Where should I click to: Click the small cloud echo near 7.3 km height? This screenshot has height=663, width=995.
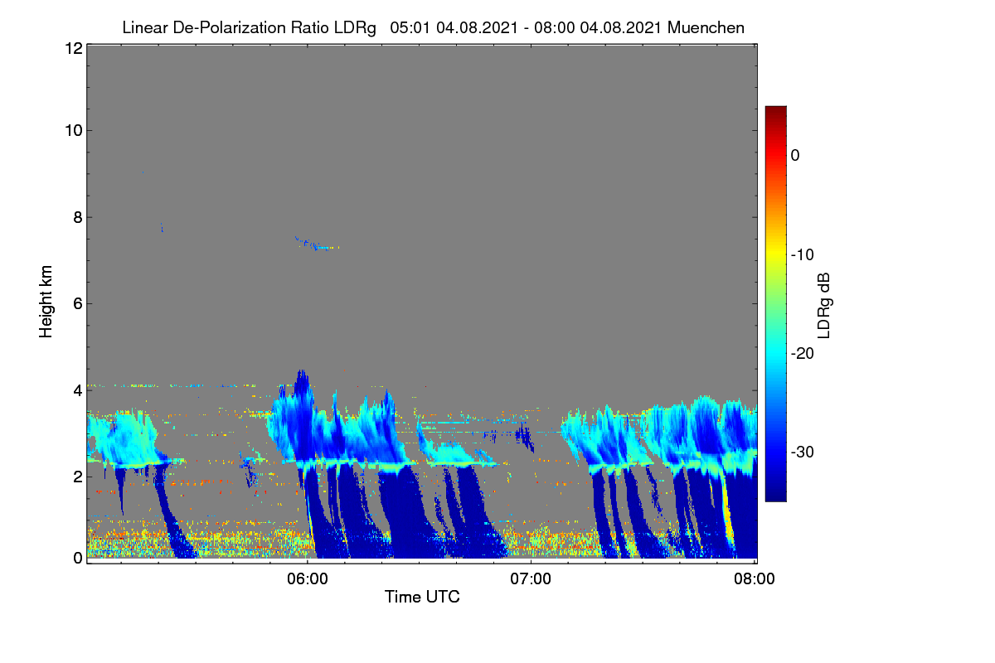coord(317,244)
